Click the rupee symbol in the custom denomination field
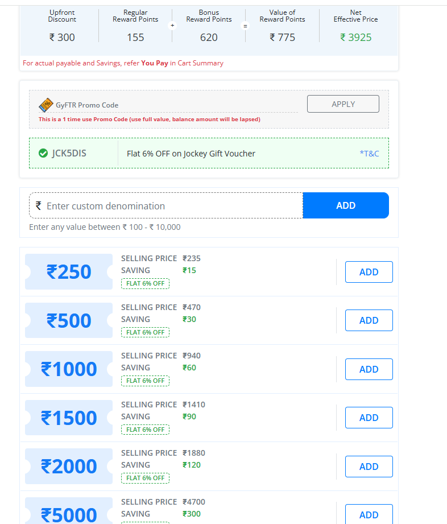This screenshot has height=524, width=447. (x=38, y=205)
